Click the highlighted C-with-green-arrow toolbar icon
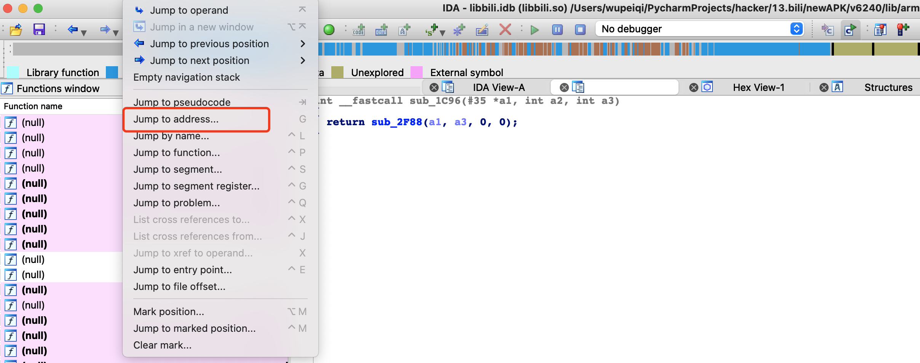This screenshot has width=920, height=363. pyautogui.click(x=850, y=29)
